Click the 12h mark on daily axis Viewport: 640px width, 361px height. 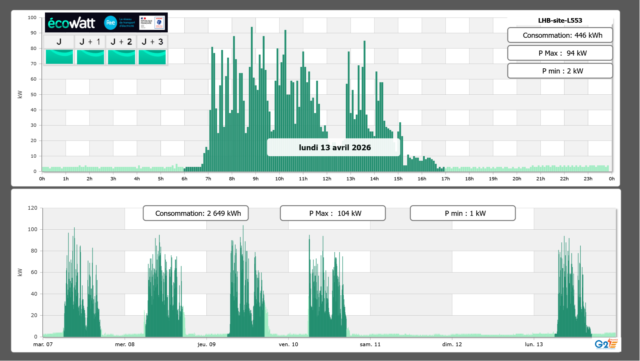(327, 179)
